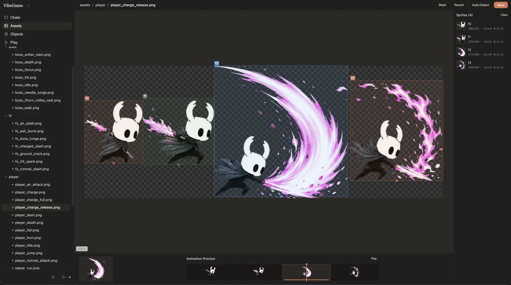Viewport: 511px width, 285px height.
Task: Open fx_normal_slash.png
Action: 32,169
